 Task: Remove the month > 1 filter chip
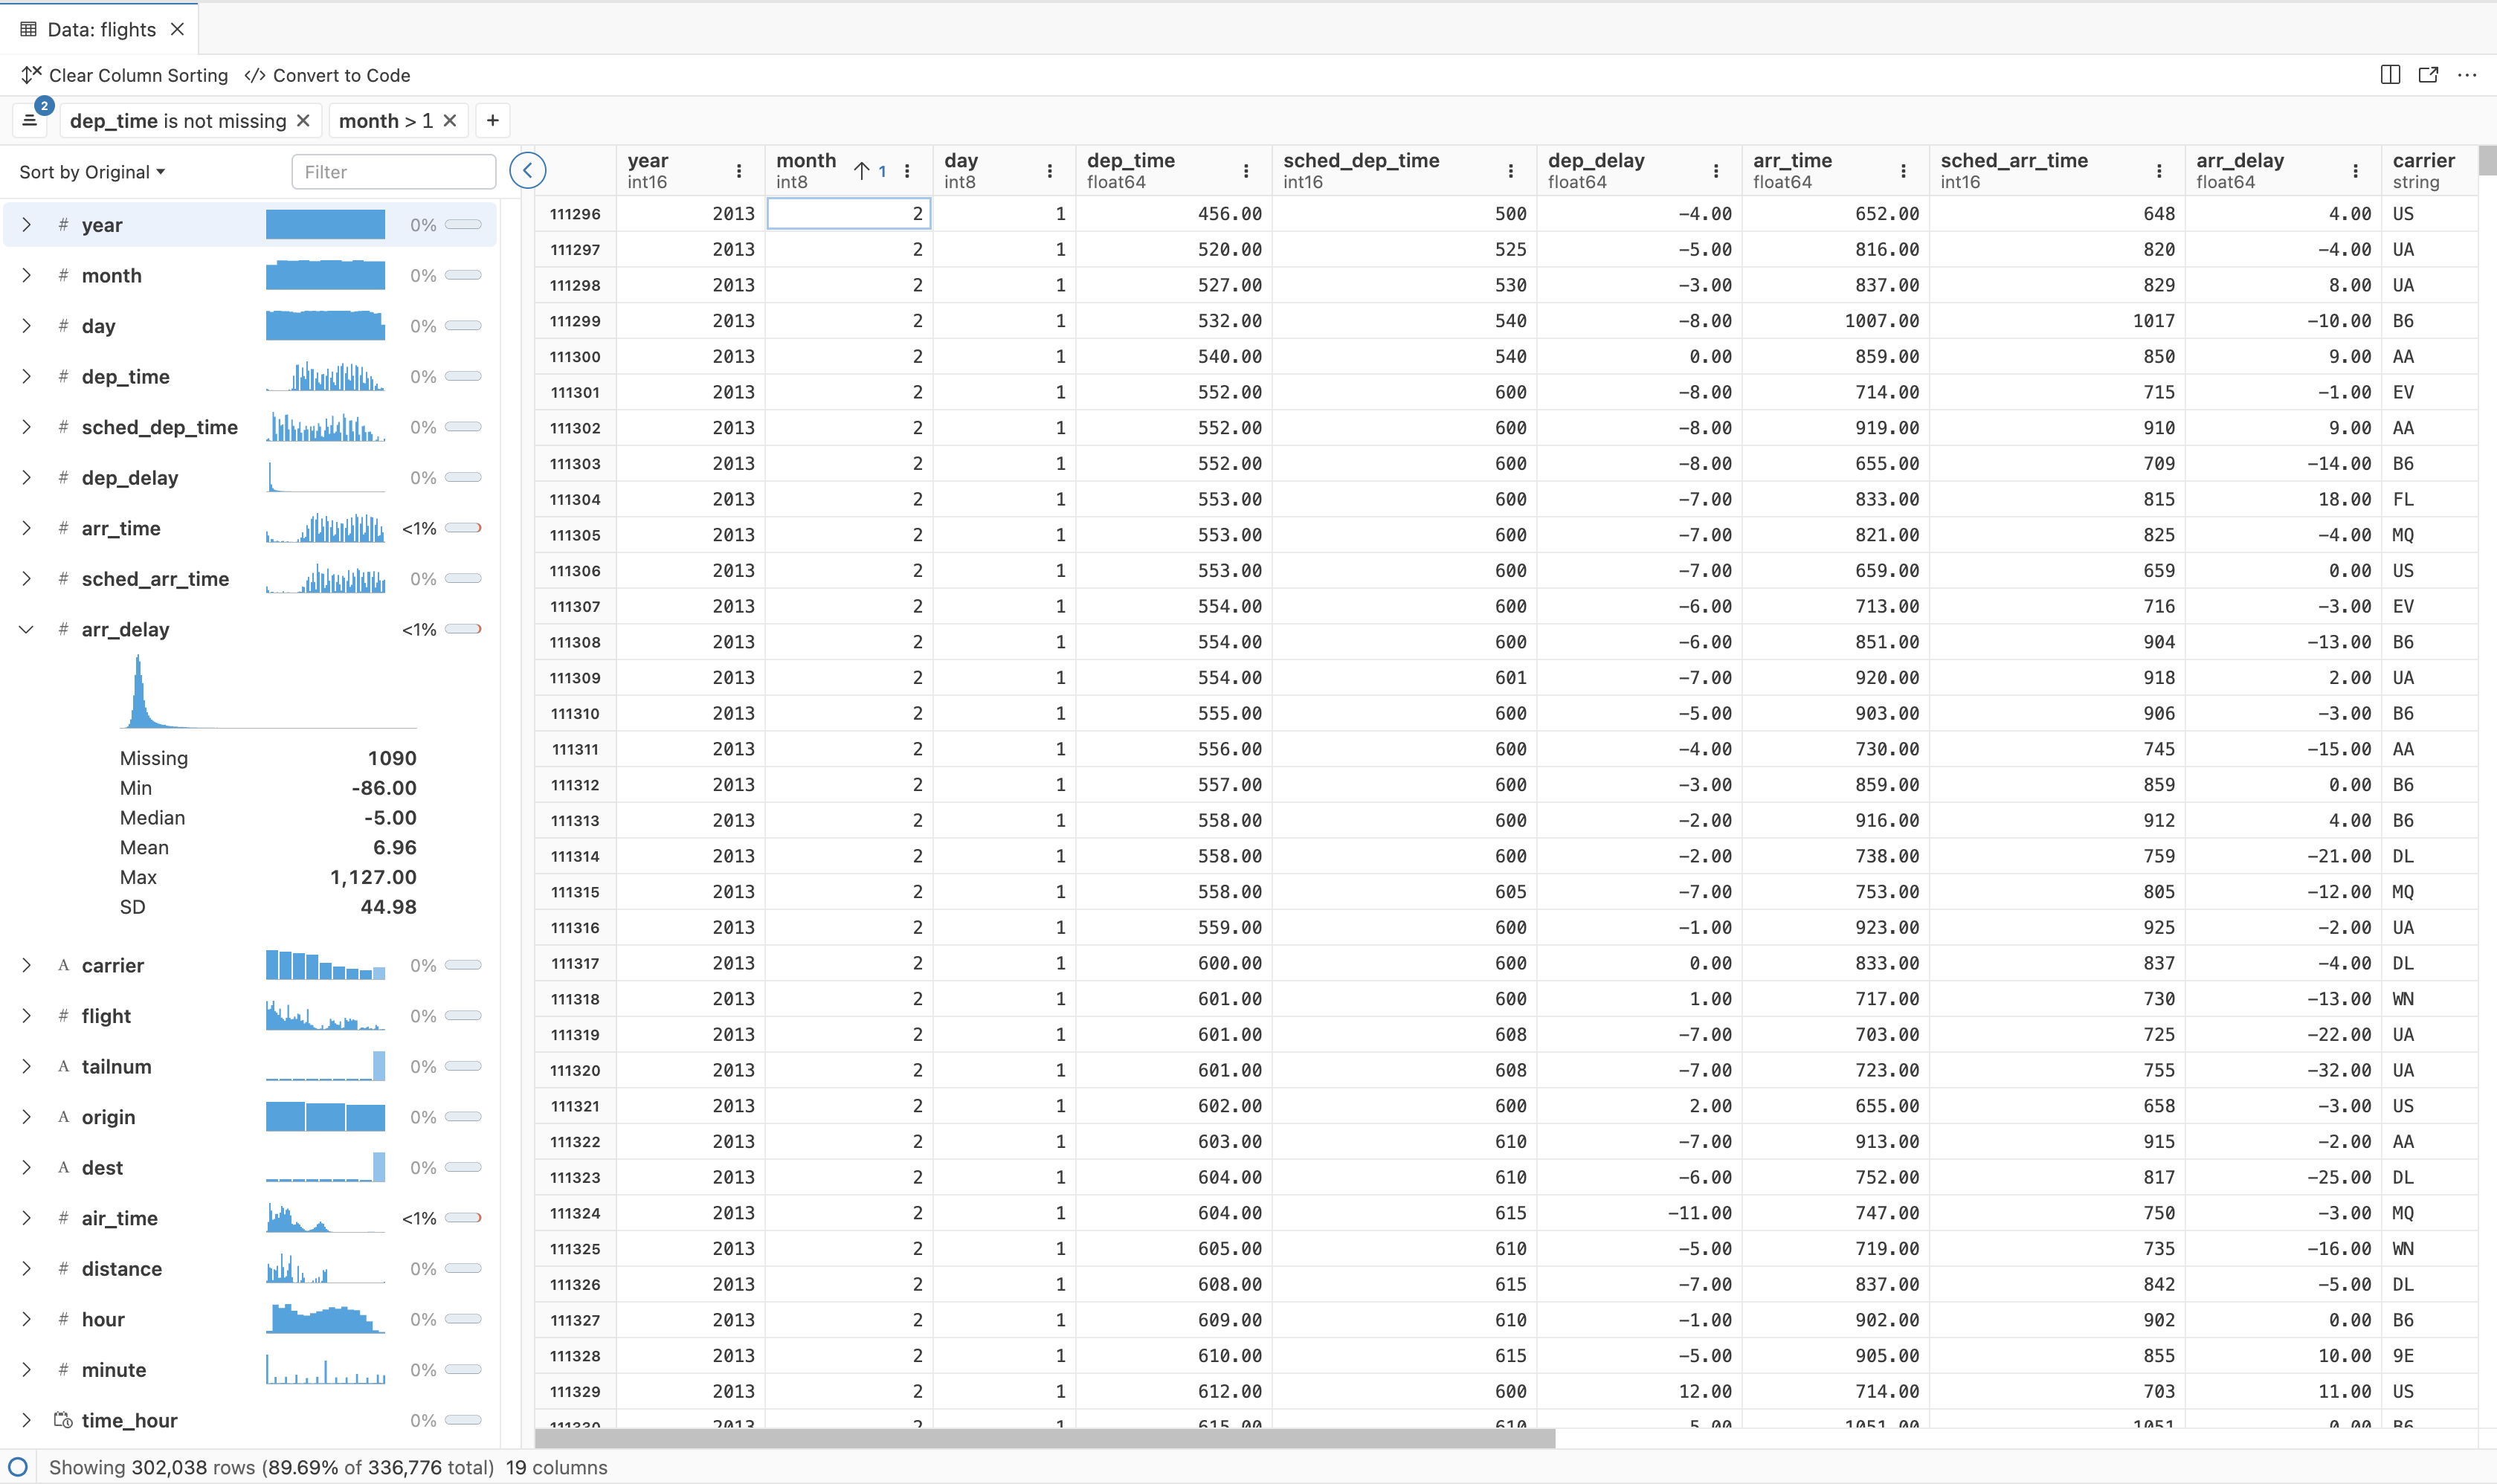(x=449, y=120)
